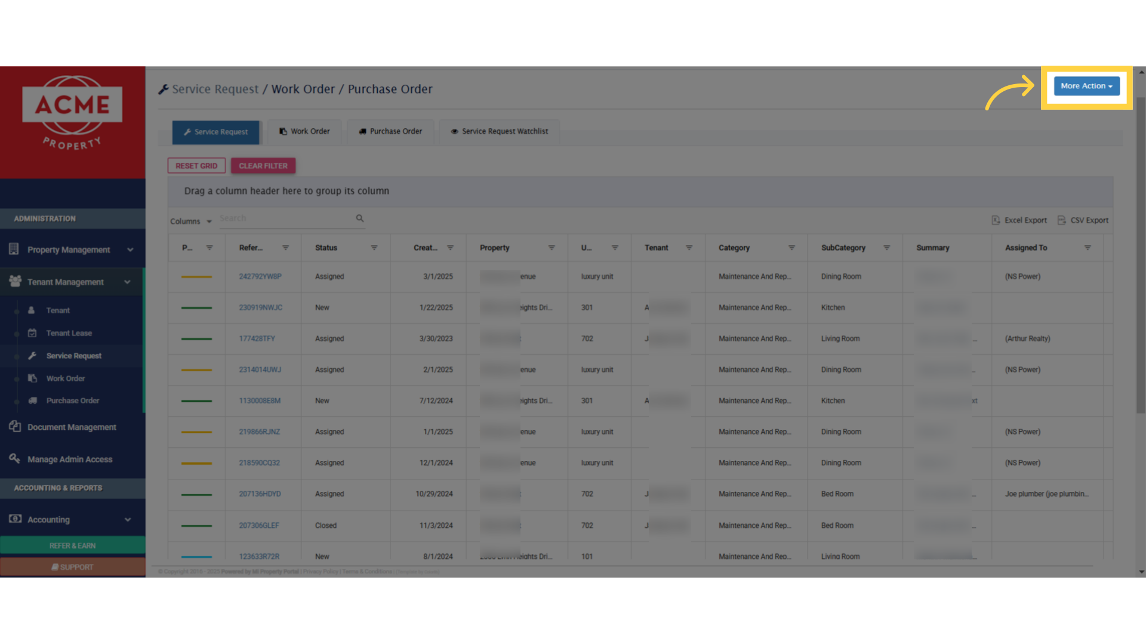Open filter icon on Status column
Image resolution: width=1146 pixels, height=644 pixels.
pyautogui.click(x=374, y=247)
